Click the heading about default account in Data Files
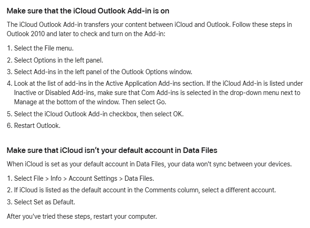The width and height of the screenshot is (310, 228). click(112, 150)
